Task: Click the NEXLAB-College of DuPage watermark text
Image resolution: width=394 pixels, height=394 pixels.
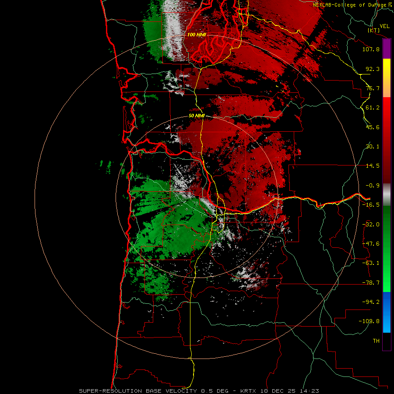Action: click(352, 5)
